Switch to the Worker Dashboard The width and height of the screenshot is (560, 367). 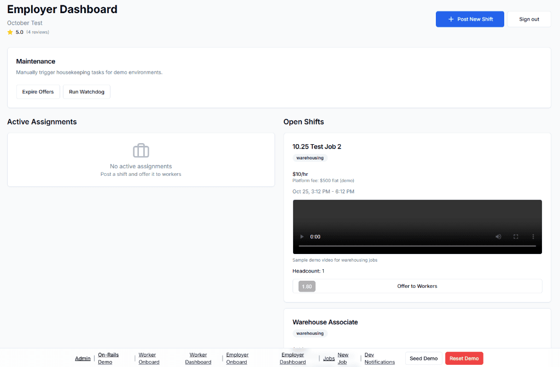(x=198, y=358)
